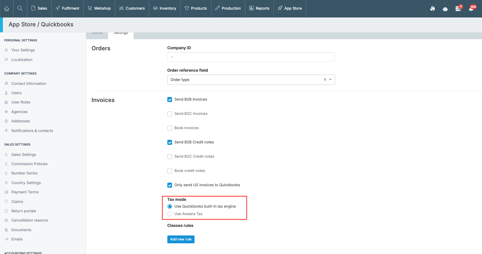Open the notifications bell icon
This screenshot has height=254, width=482.
click(471, 9)
